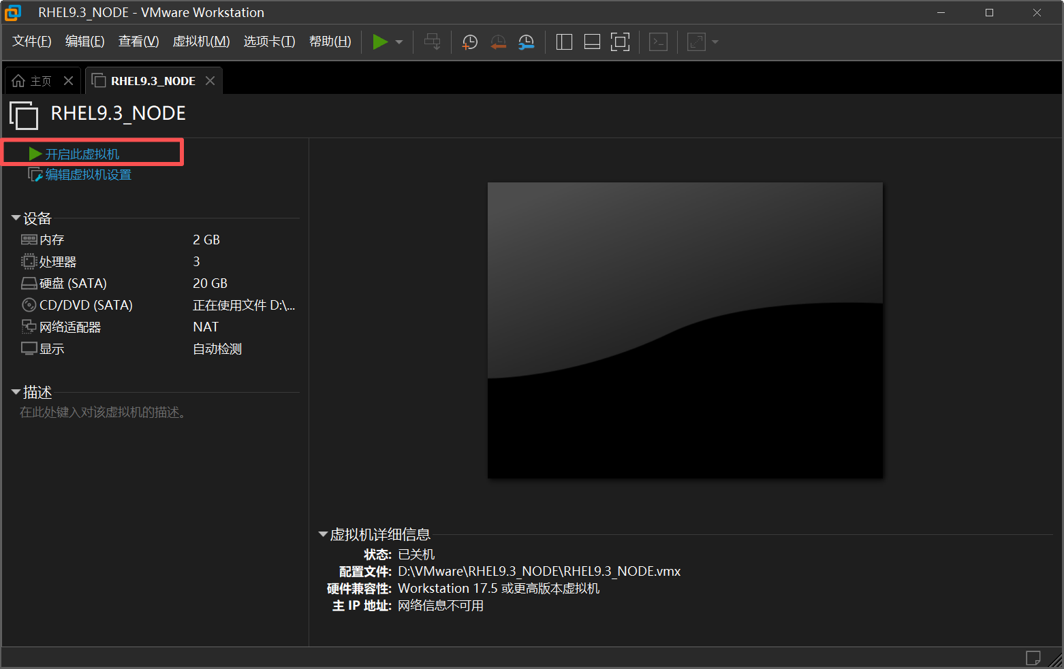Open the stretch display dropdown arrow
This screenshot has width=1064, height=669.
coord(715,42)
